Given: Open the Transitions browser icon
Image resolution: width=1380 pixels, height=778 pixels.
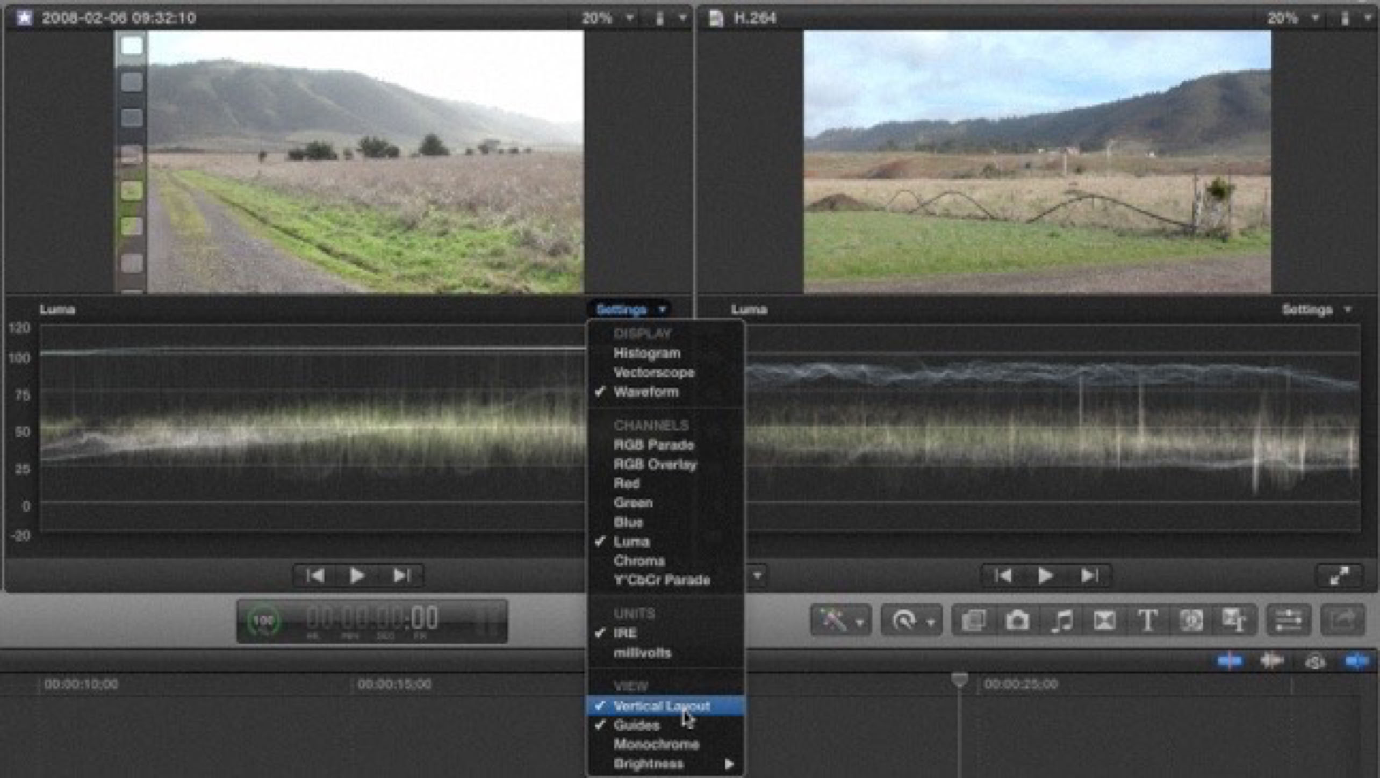Looking at the screenshot, I should tap(1104, 621).
